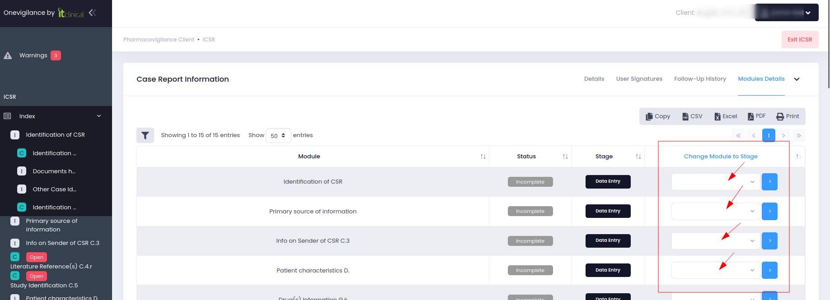Screen dimensions: 830x300
Task: Open Info on Sender of CSR C.3 sidebar item
Action: pyautogui.click(x=63, y=243)
